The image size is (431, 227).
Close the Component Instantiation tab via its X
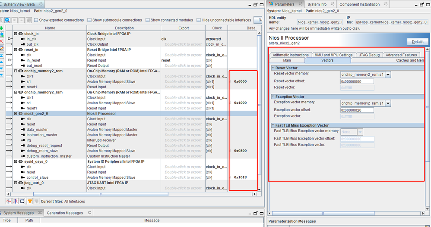[x=386, y=4]
